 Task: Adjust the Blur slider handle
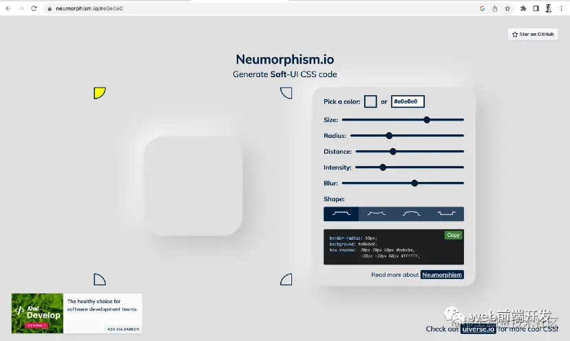point(414,183)
